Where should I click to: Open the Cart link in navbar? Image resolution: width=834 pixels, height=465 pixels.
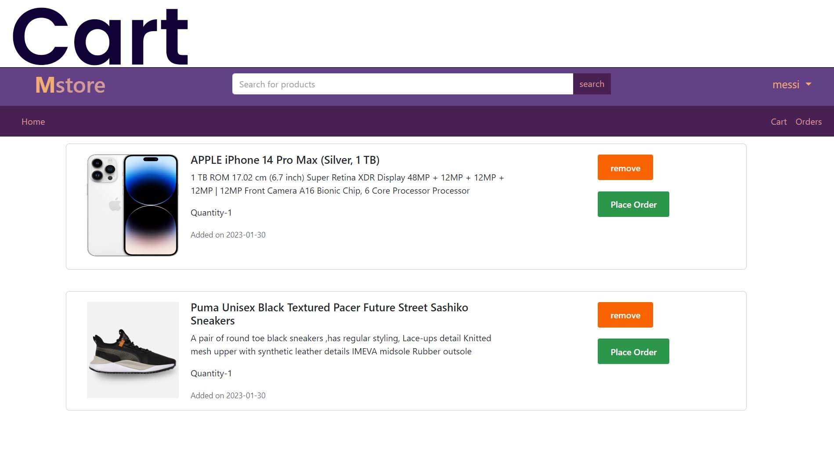pos(779,122)
